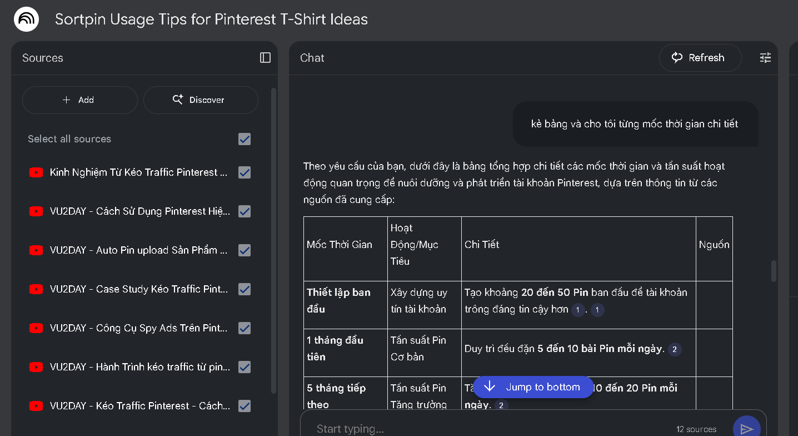The image size is (798, 436).
Task: Click YouTube icon for Công Cụ Spy Ads
Action: tap(36, 328)
